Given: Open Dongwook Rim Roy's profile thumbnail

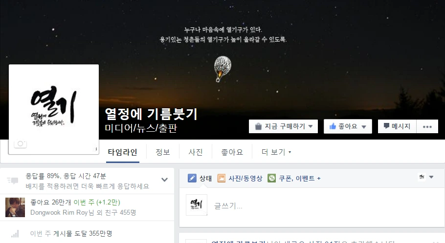Looking at the screenshot, I should [x=15, y=207].
